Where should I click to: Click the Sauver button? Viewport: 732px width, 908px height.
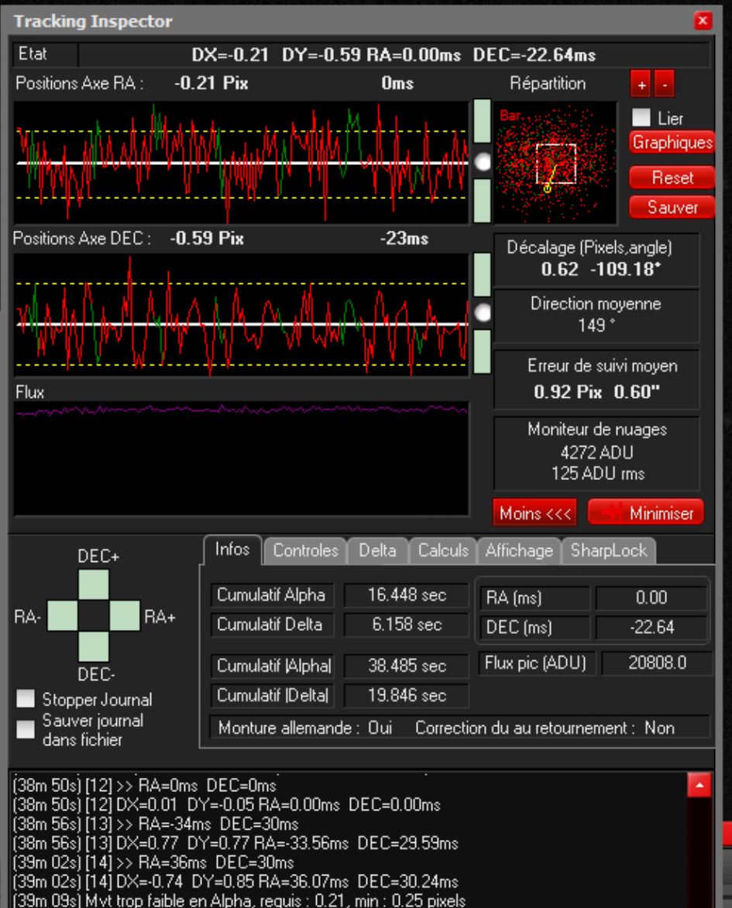672,207
